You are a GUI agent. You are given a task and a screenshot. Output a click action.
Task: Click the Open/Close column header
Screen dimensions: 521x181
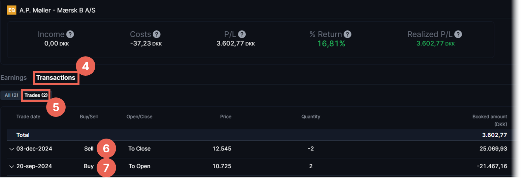[139, 116]
